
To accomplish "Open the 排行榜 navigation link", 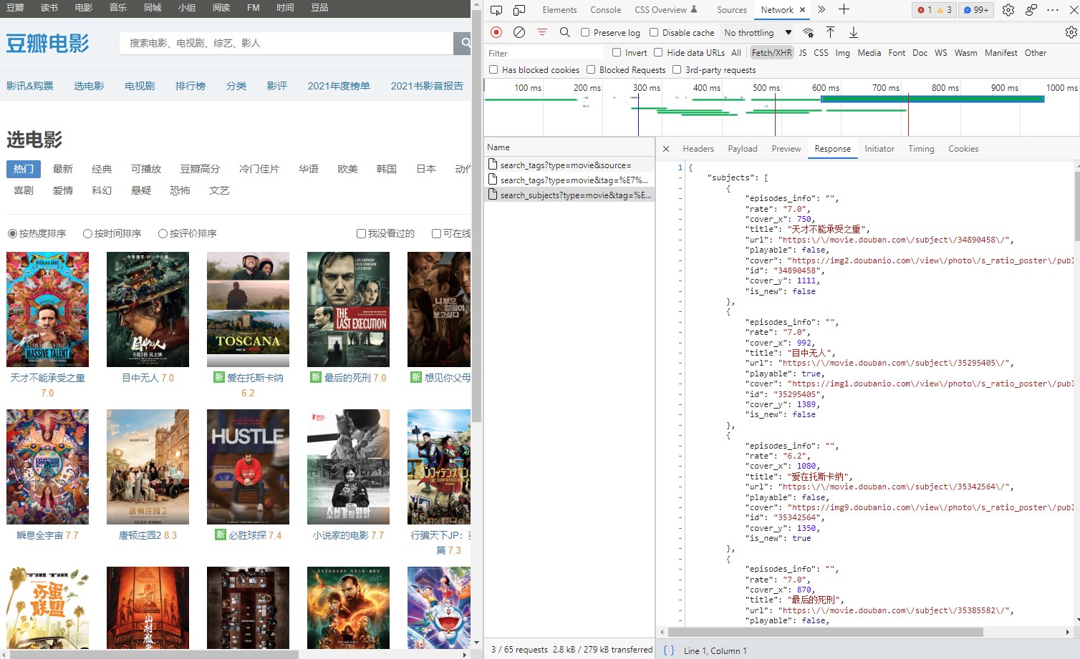I will click(x=191, y=86).
